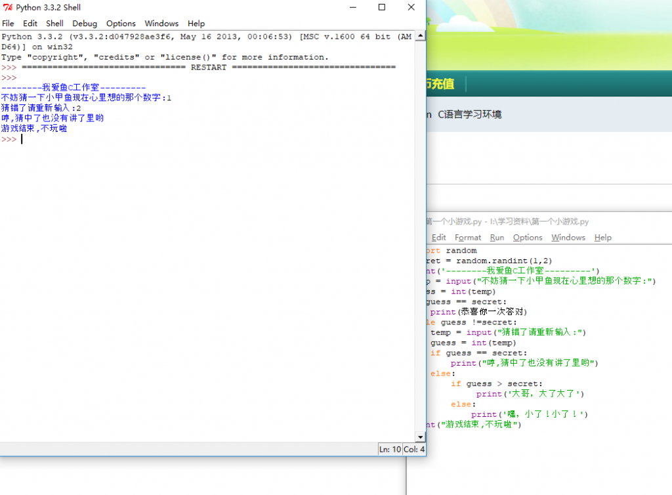Image resolution: width=672 pixels, height=495 pixels.
Task: Maximize the Python 3.3.2 Shell window
Action: (382, 7)
